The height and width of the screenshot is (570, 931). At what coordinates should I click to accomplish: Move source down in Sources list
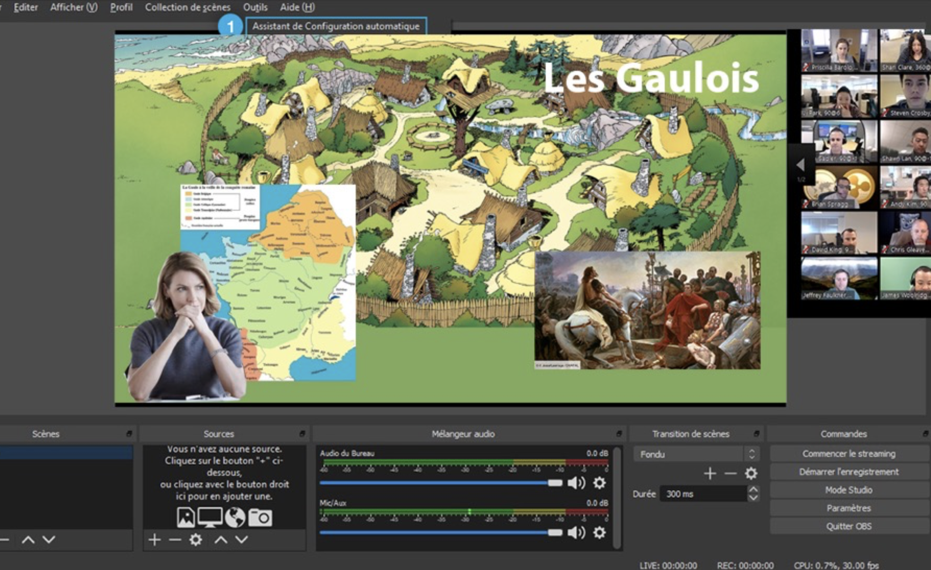tap(241, 539)
